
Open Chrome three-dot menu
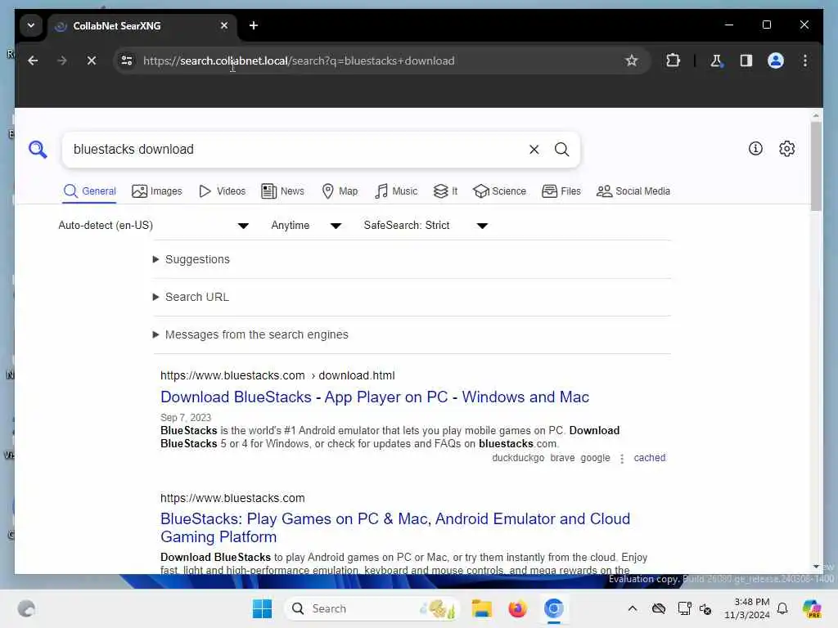[805, 61]
